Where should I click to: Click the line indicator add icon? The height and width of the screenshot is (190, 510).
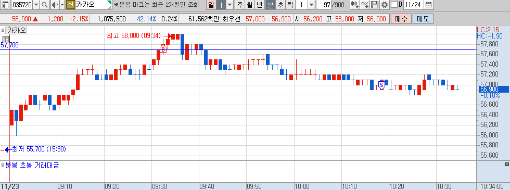click(x=365, y=5)
